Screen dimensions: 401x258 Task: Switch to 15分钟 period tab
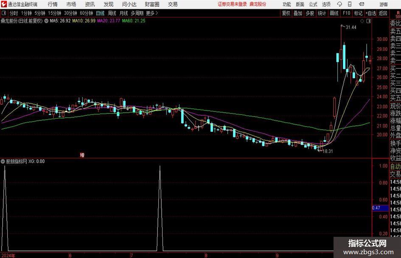click(55, 13)
